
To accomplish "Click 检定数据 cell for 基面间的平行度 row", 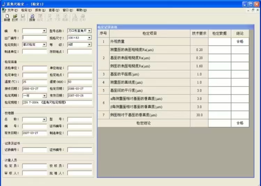I will [220, 91].
